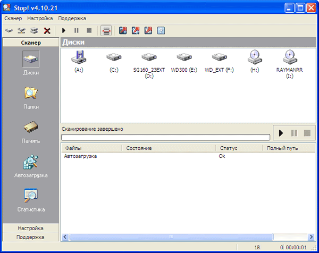Image resolution: width=319 pixels, height=253 pixels.
Task: Sort by the Файлы column header
Action: tap(92, 148)
